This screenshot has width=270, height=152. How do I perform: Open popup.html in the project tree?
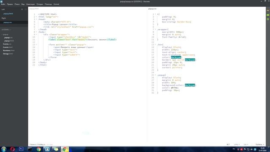pyautogui.click(x=9, y=41)
